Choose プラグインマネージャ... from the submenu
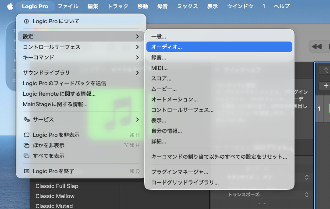 [180, 172]
